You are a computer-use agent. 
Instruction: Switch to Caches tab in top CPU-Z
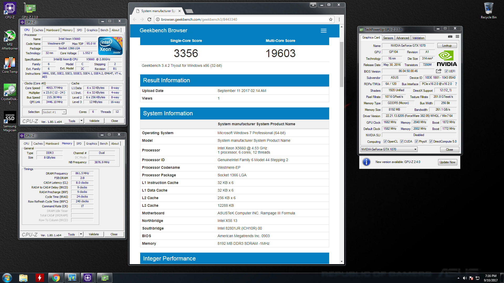pyautogui.click(x=38, y=30)
